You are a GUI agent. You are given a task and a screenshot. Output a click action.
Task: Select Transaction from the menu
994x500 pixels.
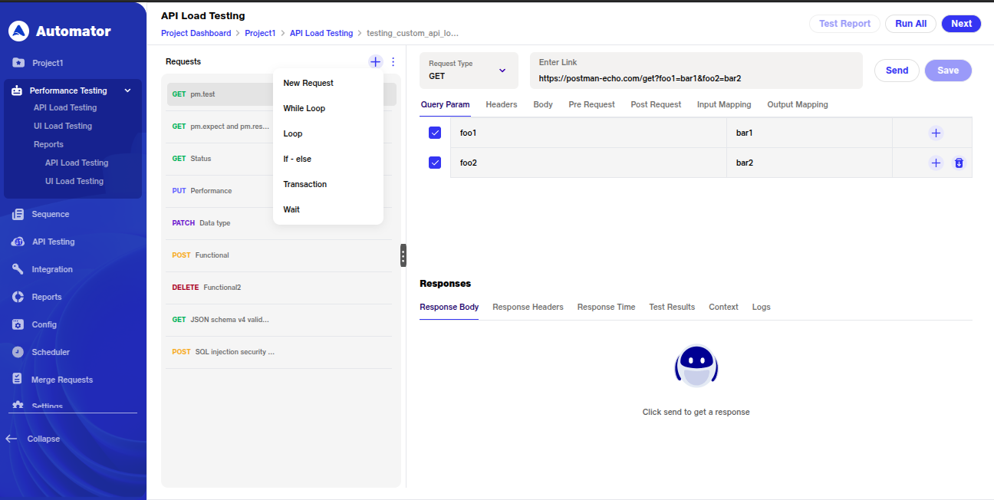click(305, 184)
